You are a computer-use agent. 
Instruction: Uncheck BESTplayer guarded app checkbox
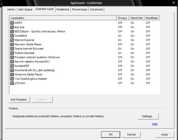(12, 31)
